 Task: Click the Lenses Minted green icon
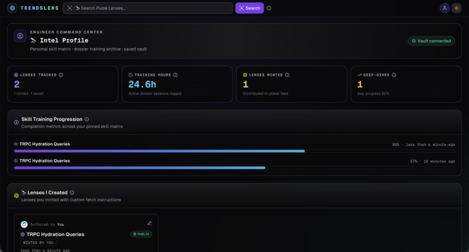click(245, 75)
